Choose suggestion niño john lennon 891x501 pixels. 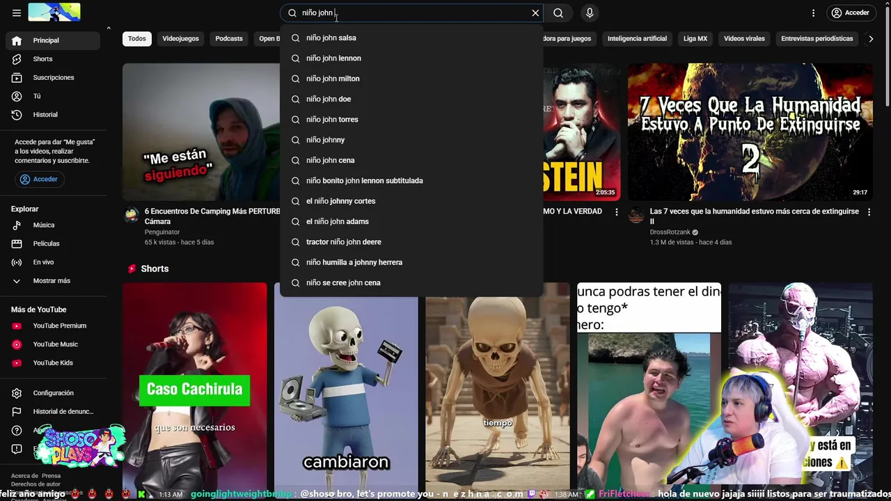(x=411, y=58)
